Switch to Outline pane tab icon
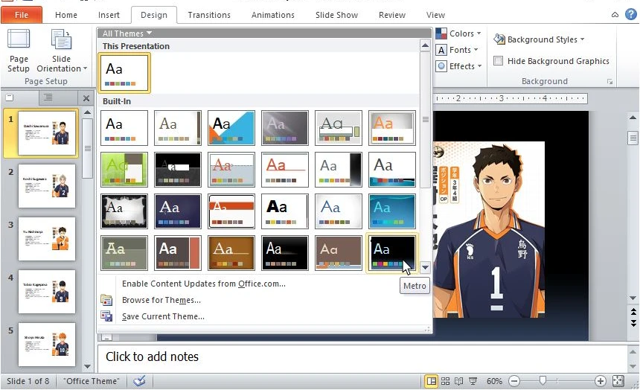 [x=48, y=97]
